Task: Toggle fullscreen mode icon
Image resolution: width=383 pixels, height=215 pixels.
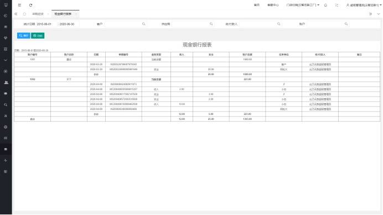Action: (337, 5)
